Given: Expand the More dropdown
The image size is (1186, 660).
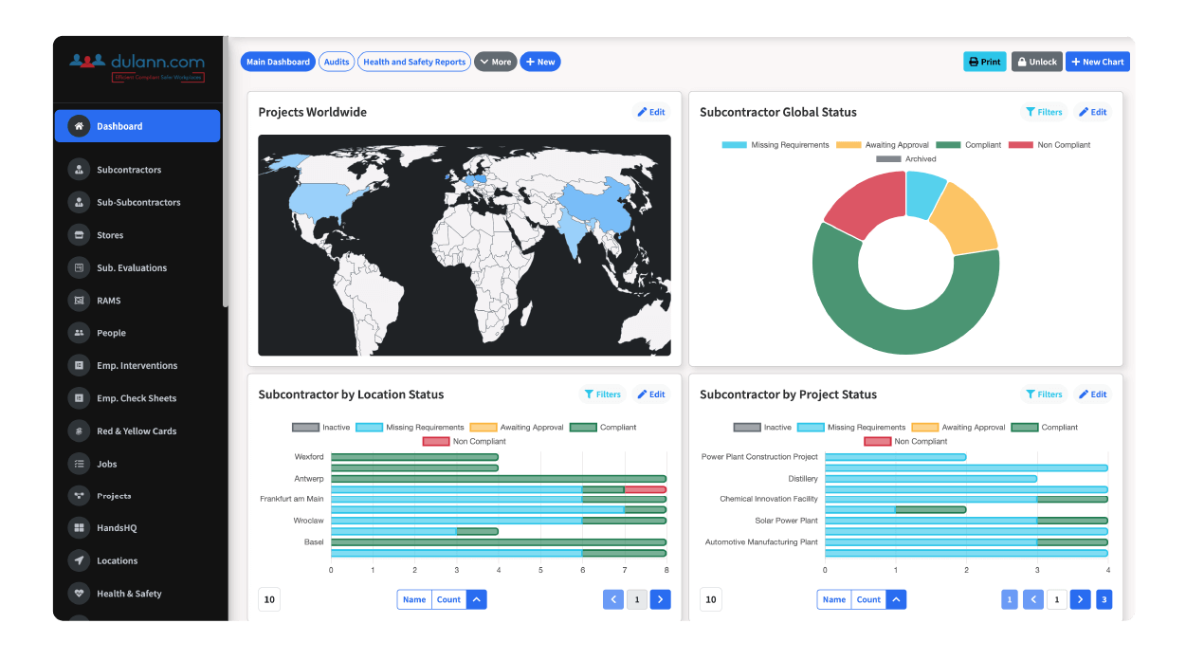Looking at the screenshot, I should coord(495,62).
